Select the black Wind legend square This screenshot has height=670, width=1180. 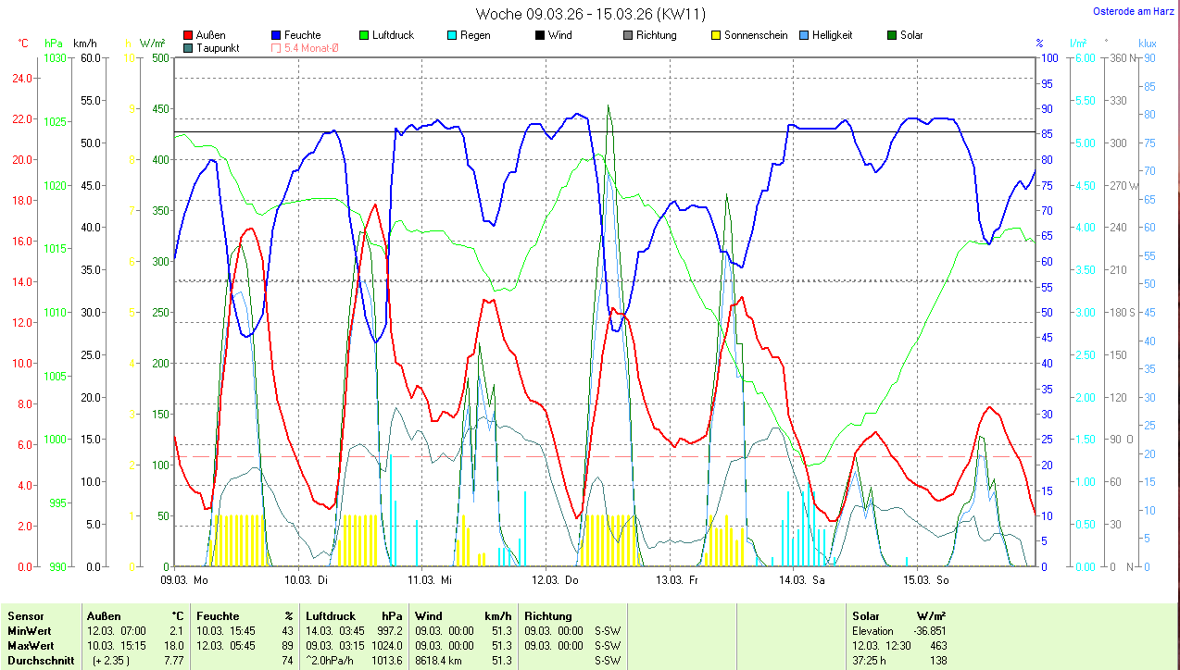click(x=540, y=35)
